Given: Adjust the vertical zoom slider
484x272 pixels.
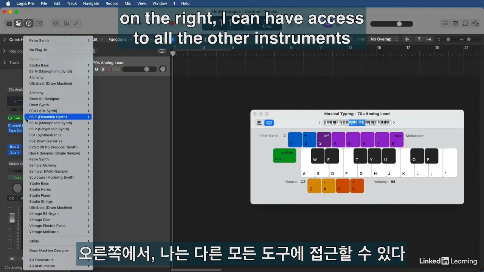Looking at the screenshot, I should click(448, 39).
